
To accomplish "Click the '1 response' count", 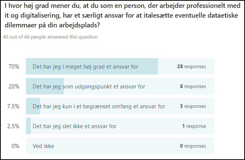I will (194, 126).
